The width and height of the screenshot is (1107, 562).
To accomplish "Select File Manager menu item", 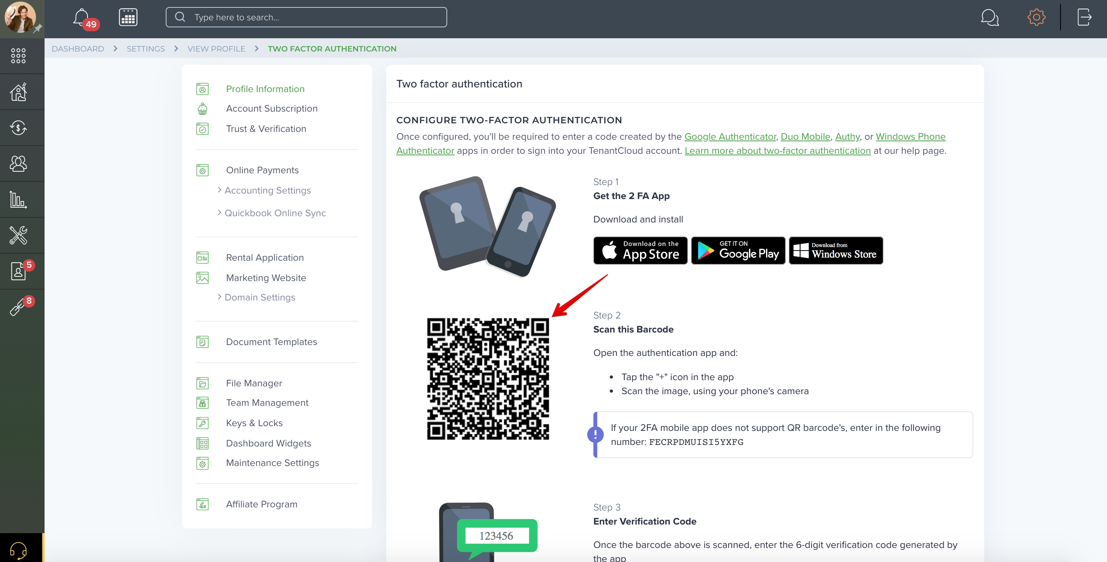I will [254, 383].
